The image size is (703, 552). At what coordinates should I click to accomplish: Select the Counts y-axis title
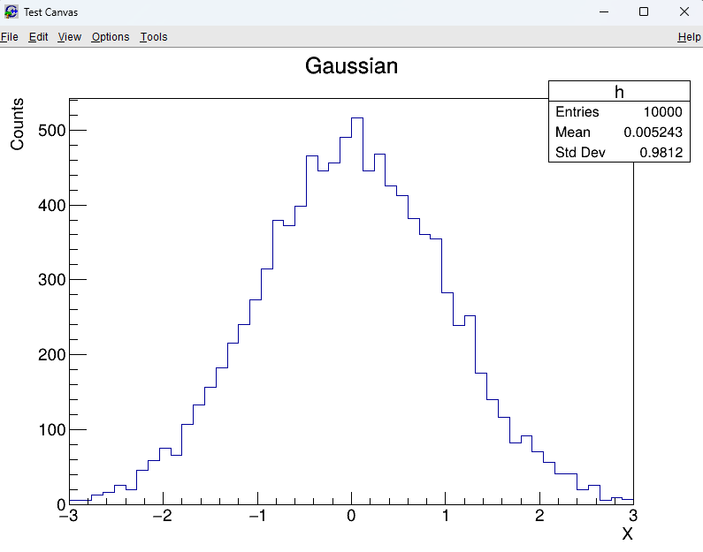click(18, 124)
